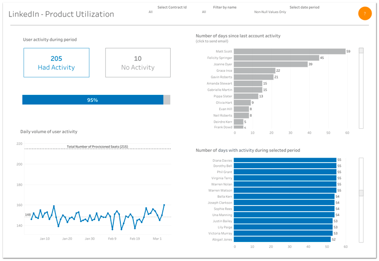Click the scrollbar thumb of the last activity chart
This screenshot has height=261, width=379.
(361, 50)
